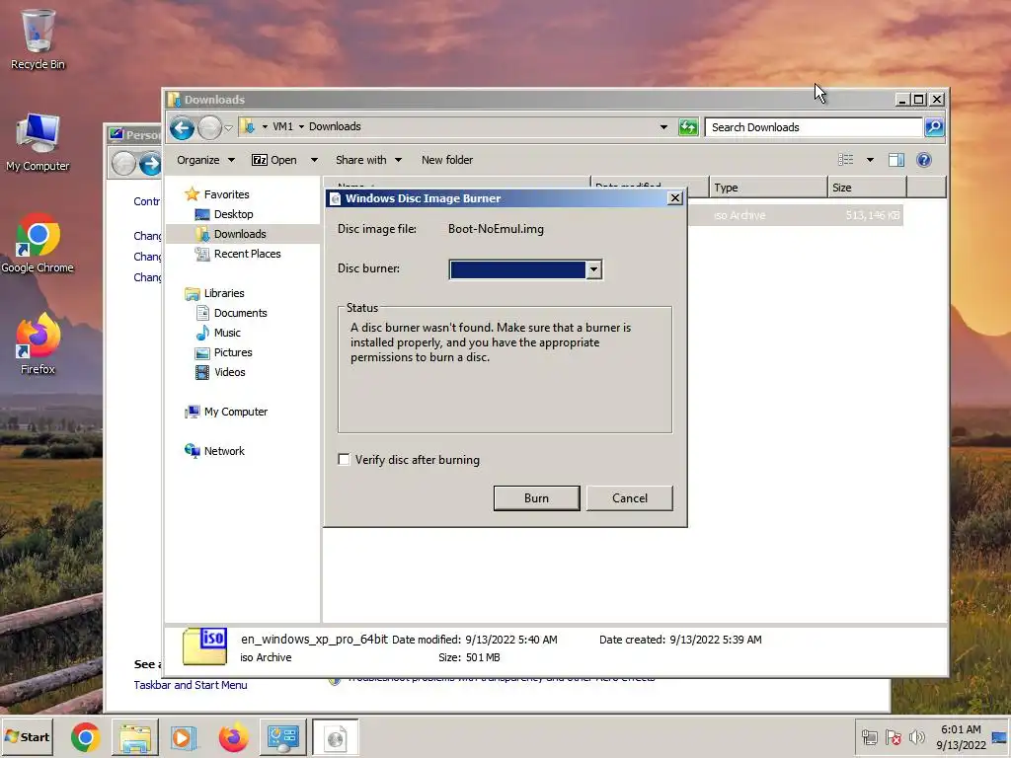Viewport: 1011px width, 758px height.
Task: Click Open with 7z in toolbar
Action: [274, 160]
